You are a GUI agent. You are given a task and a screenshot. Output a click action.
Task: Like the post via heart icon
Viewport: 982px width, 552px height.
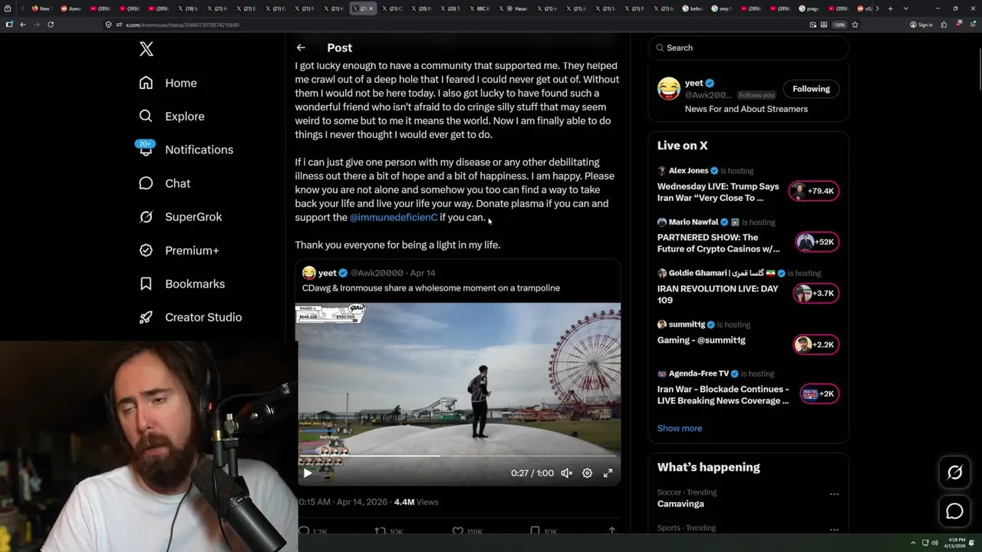pos(458,531)
